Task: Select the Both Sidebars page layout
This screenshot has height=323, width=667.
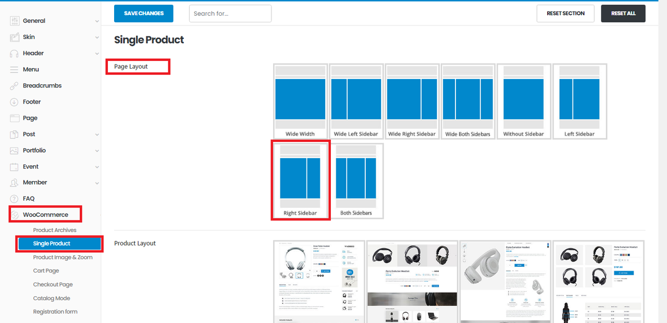Action: (x=356, y=180)
